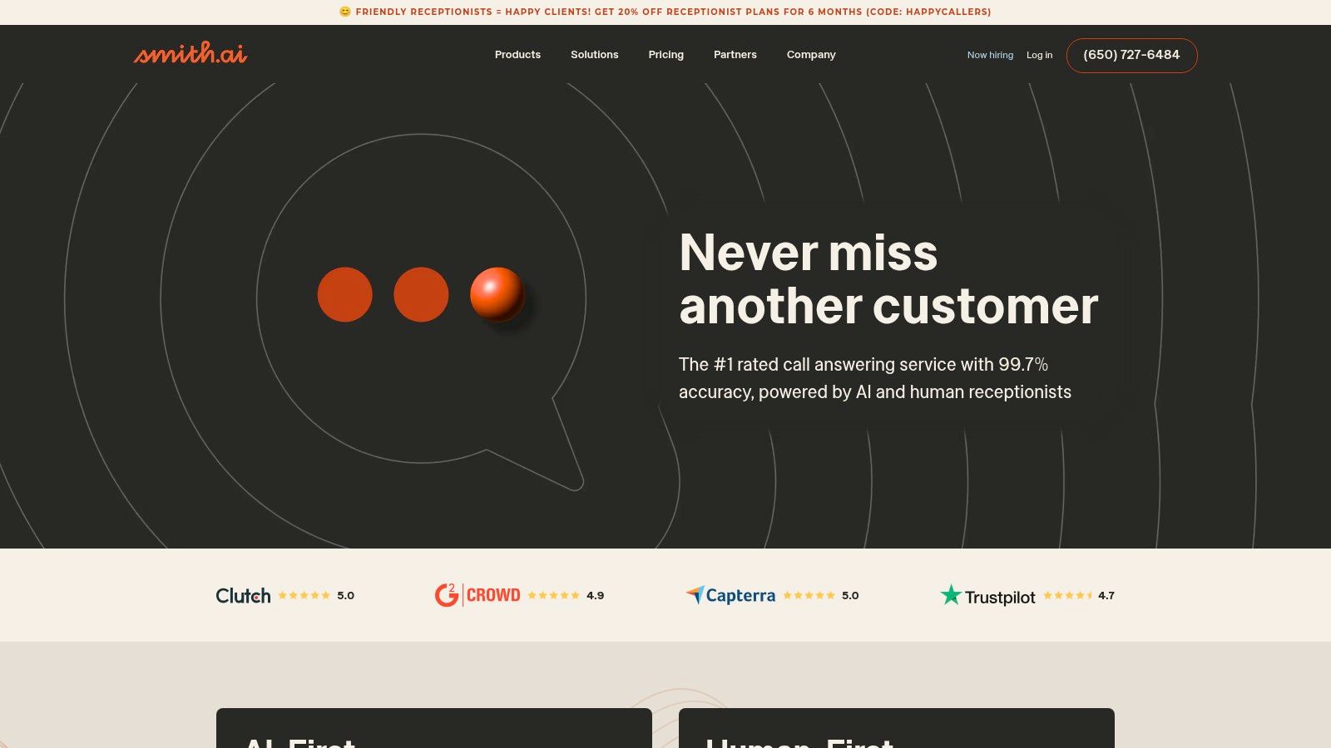Screen dimensions: 1331x748
Task: Click the Log in link
Action: [x=1039, y=55]
